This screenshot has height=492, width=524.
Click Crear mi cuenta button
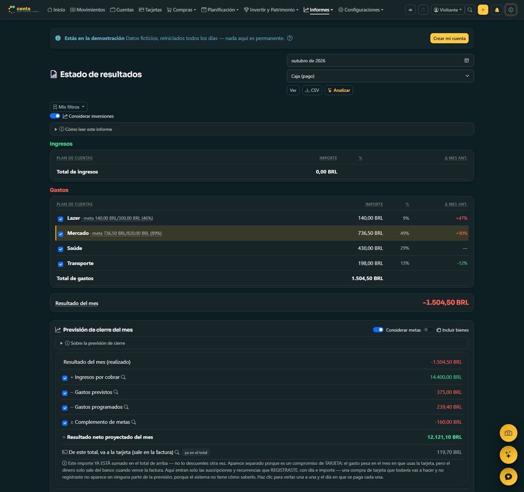pyautogui.click(x=449, y=38)
